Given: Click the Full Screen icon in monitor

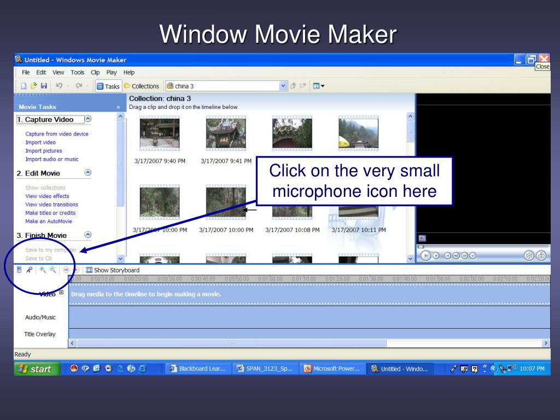Looking at the screenshot, I should tap(422, 238).
